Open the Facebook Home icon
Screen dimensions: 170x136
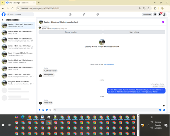(x=70, y=14)
